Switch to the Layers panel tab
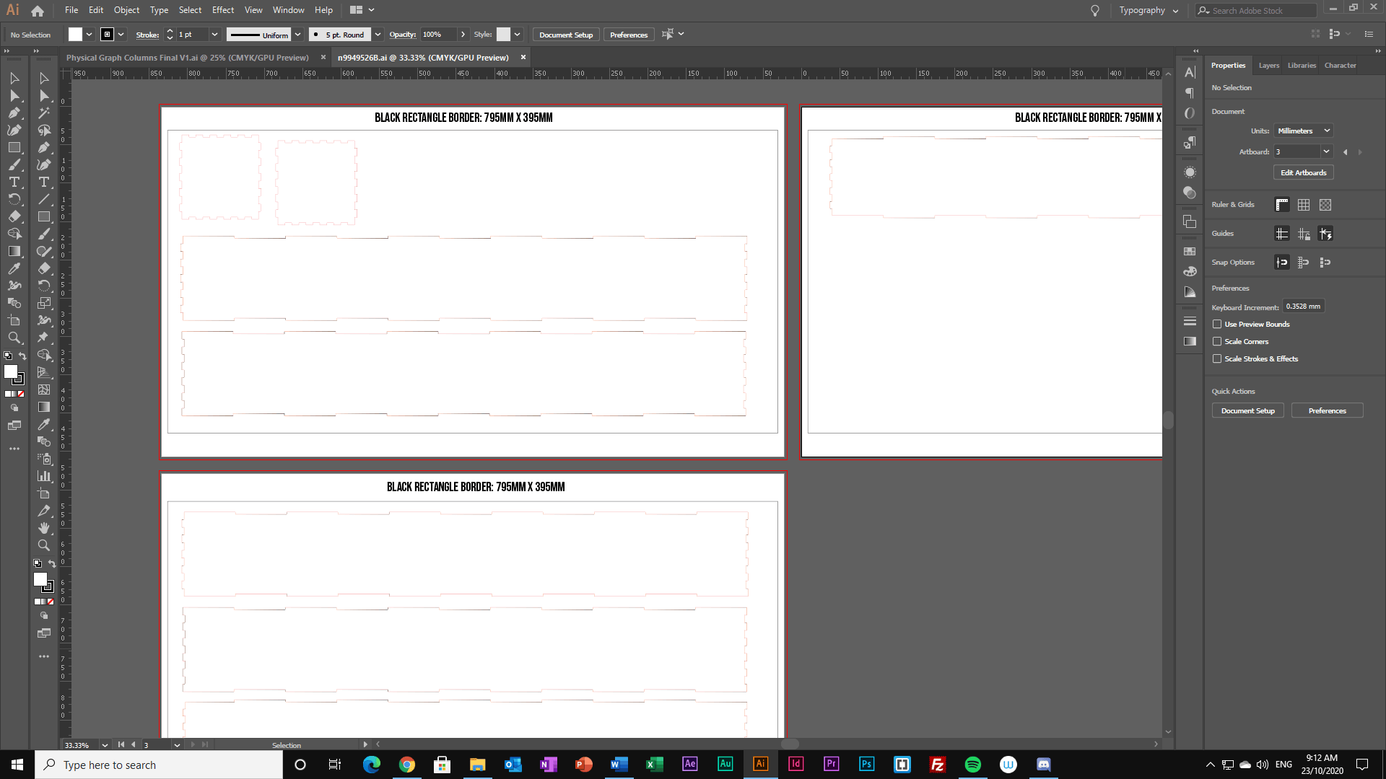 click(x=1268, y=66)
